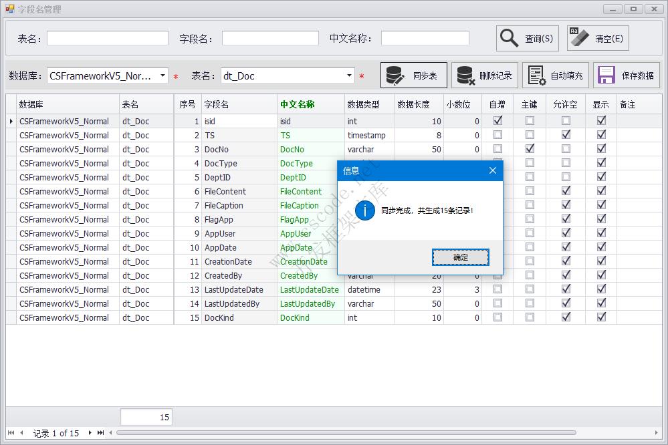Jump to the last record in navigator
668x445 pixels.
[x=100, y=433]
